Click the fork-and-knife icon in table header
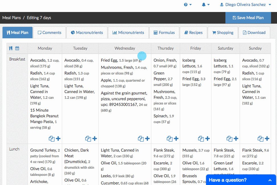 (x=11, y=48)
